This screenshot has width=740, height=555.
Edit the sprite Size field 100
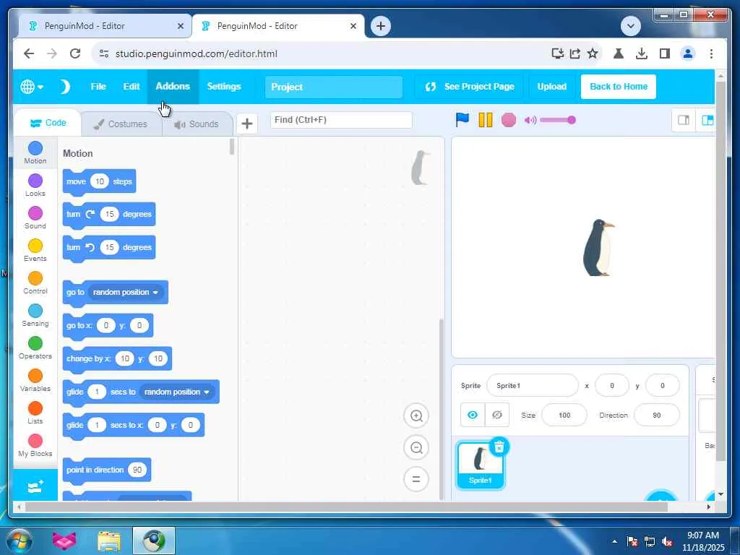(564, 416)
